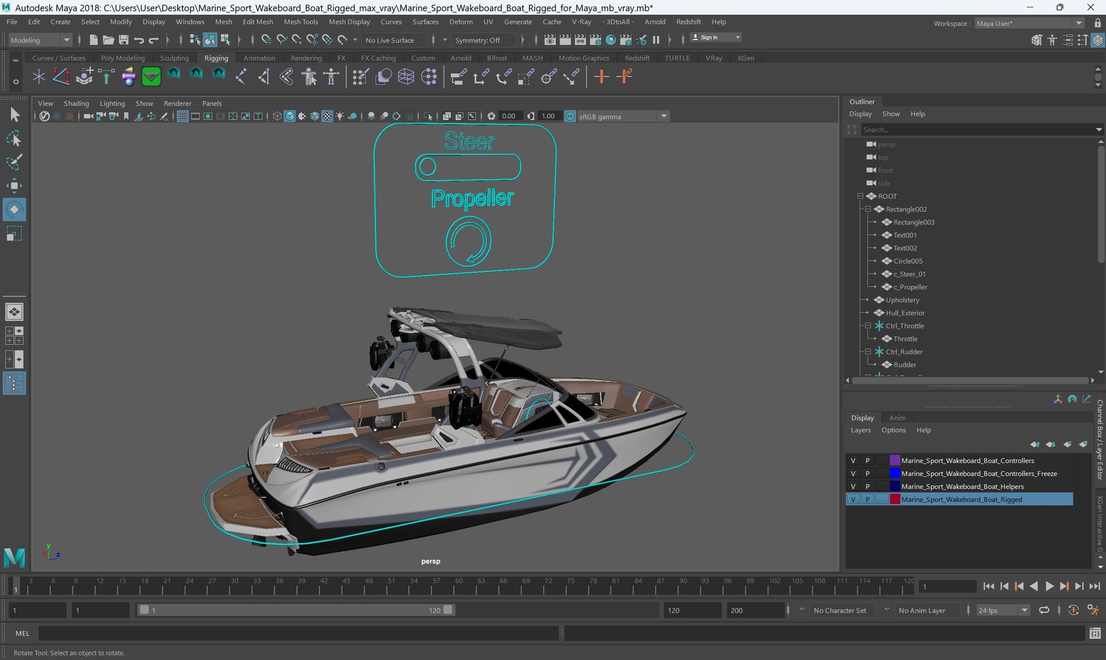Collapse the ROOT node in Outliner
Viewport: 1106px width, 660px height.
[860, 196]
